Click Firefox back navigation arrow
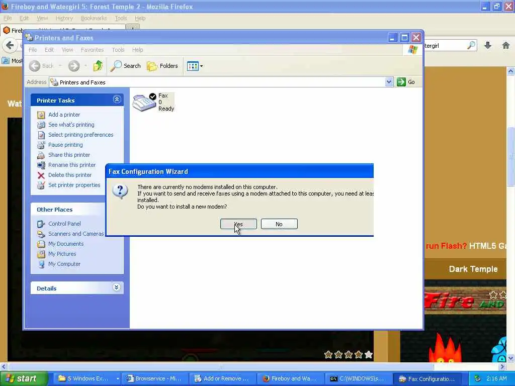This screenshot has width=515, height=386. click(x=10, y=45)
